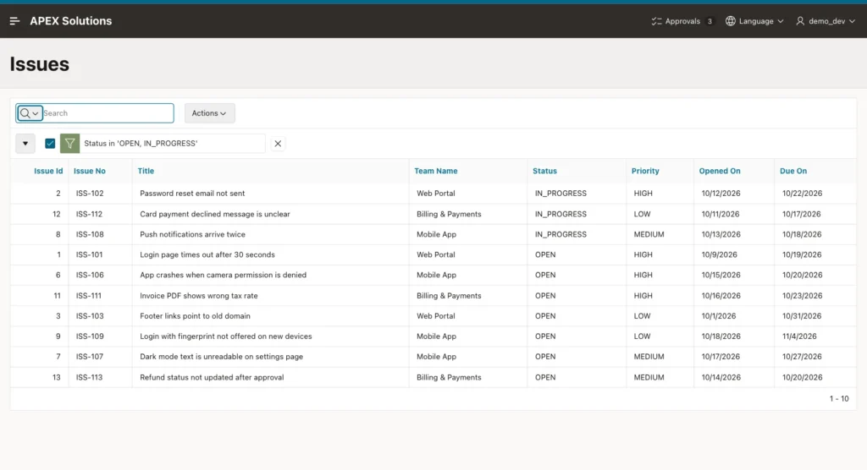Click the '1 - 10' pagination text
The width and height of the screenshot is (867, 470).
click(839, 399)
